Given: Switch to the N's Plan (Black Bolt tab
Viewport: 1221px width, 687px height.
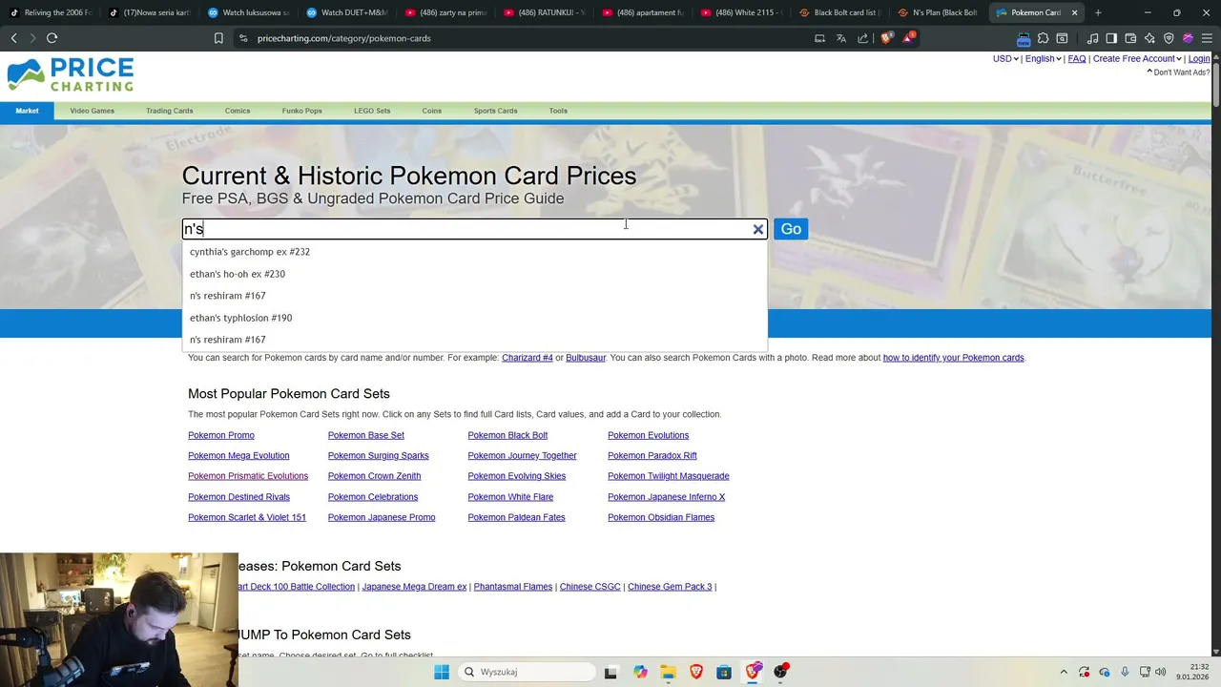Looking at the screenshot, I should tap(938, 12).
